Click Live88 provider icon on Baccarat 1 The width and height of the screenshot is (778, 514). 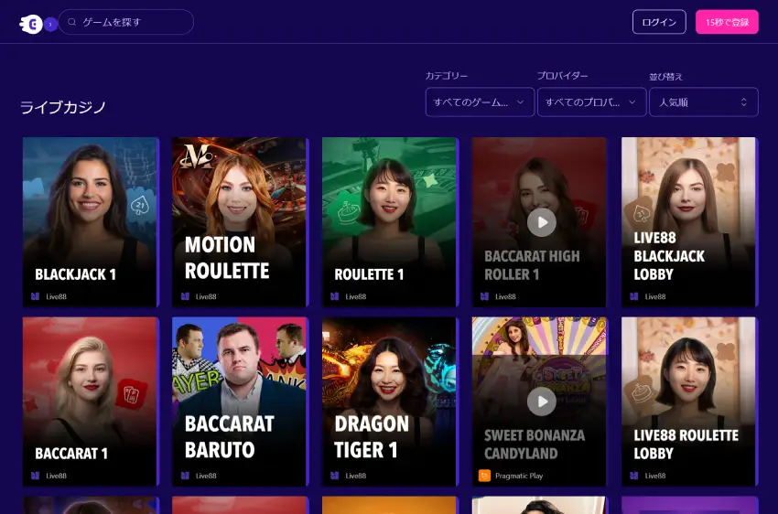click(x=35, y=476)
